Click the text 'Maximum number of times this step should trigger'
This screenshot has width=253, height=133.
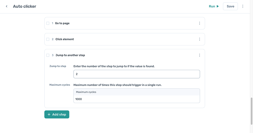point(107,85)
